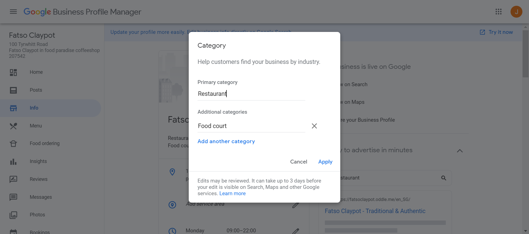Click the Photos icon in sidebar
Viewport: 529px width, 234px height.
tap(13, 215)
